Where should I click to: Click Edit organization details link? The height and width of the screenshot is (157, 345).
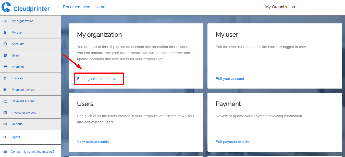pyautogui.click(x=96, y=79)
